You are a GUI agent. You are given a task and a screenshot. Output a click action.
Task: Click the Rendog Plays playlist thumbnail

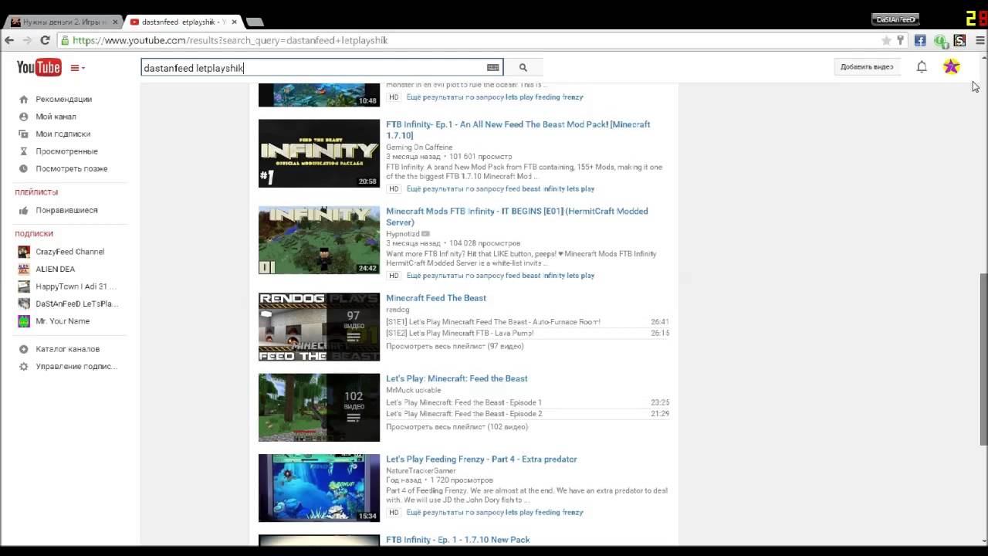tap(319, 327)
